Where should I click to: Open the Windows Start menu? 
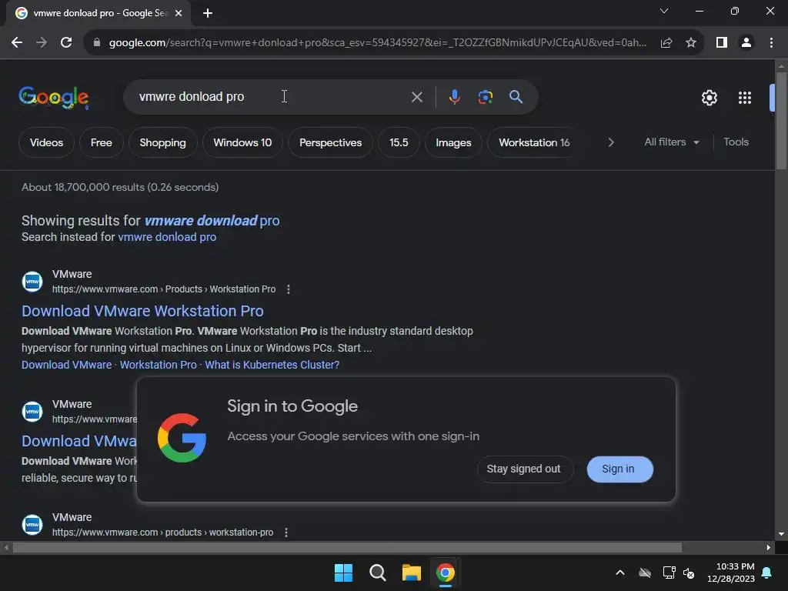pyautogui.click(x=343, y=573)
